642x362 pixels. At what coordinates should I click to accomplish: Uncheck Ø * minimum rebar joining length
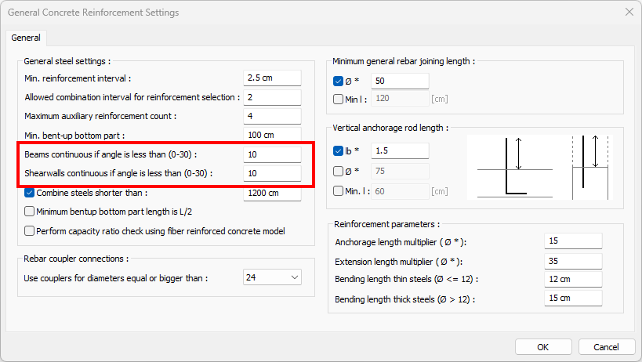tap(339, 81)
